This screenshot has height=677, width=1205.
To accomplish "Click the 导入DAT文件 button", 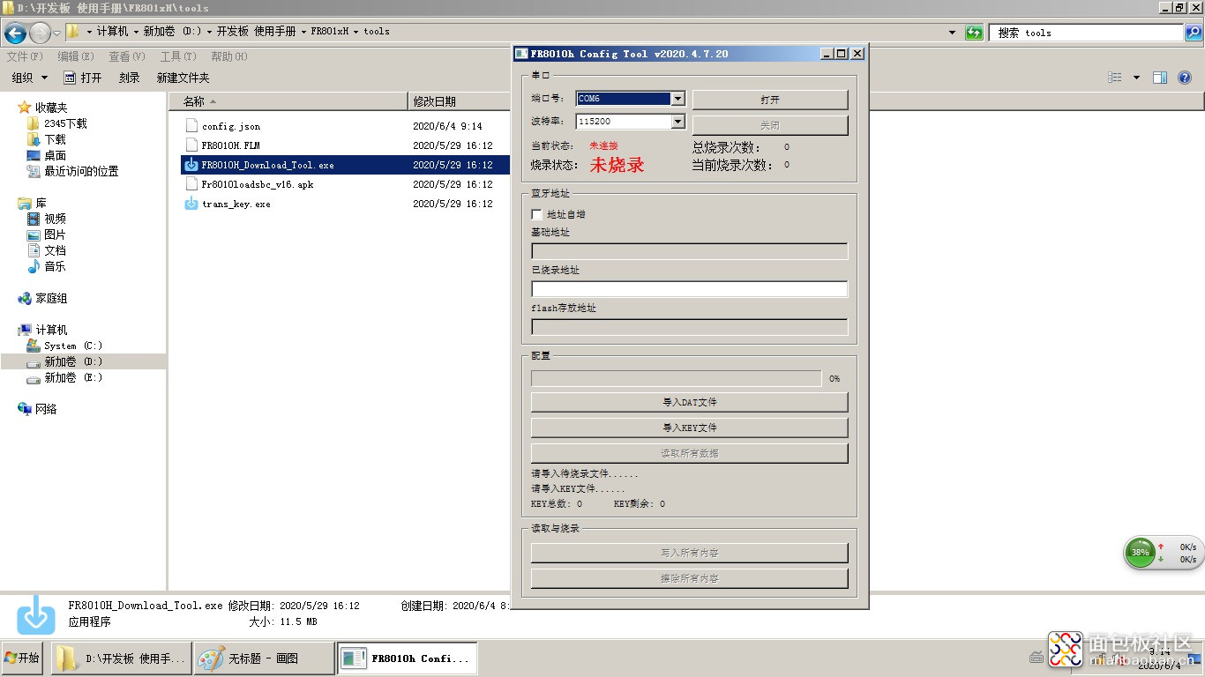I will (x=689, y=402).
